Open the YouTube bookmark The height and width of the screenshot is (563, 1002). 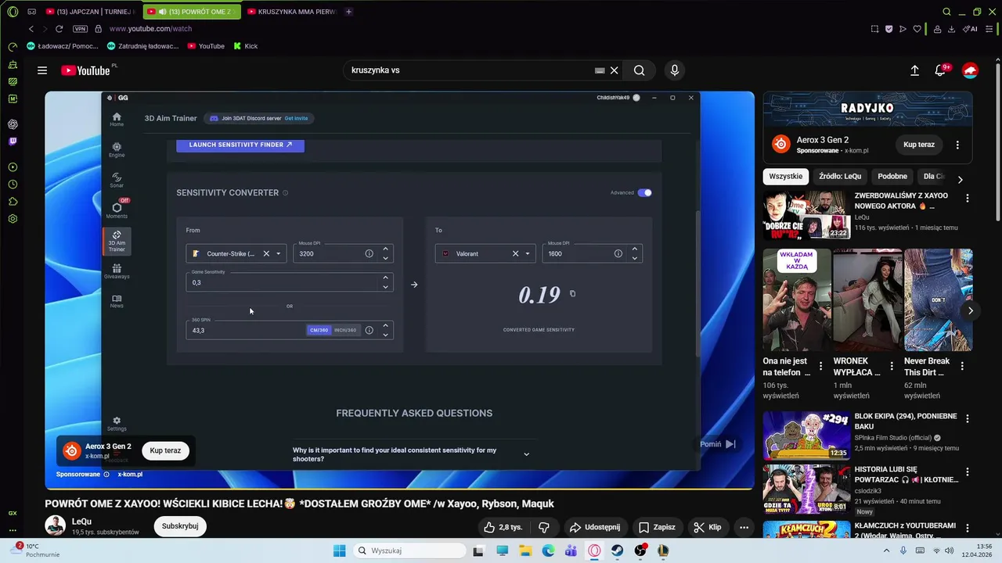[x=206, y=46]
